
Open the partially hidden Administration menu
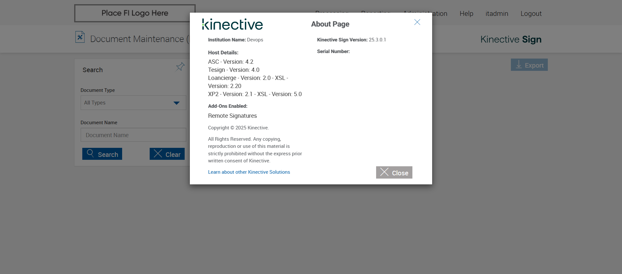[x=440, y=14]
